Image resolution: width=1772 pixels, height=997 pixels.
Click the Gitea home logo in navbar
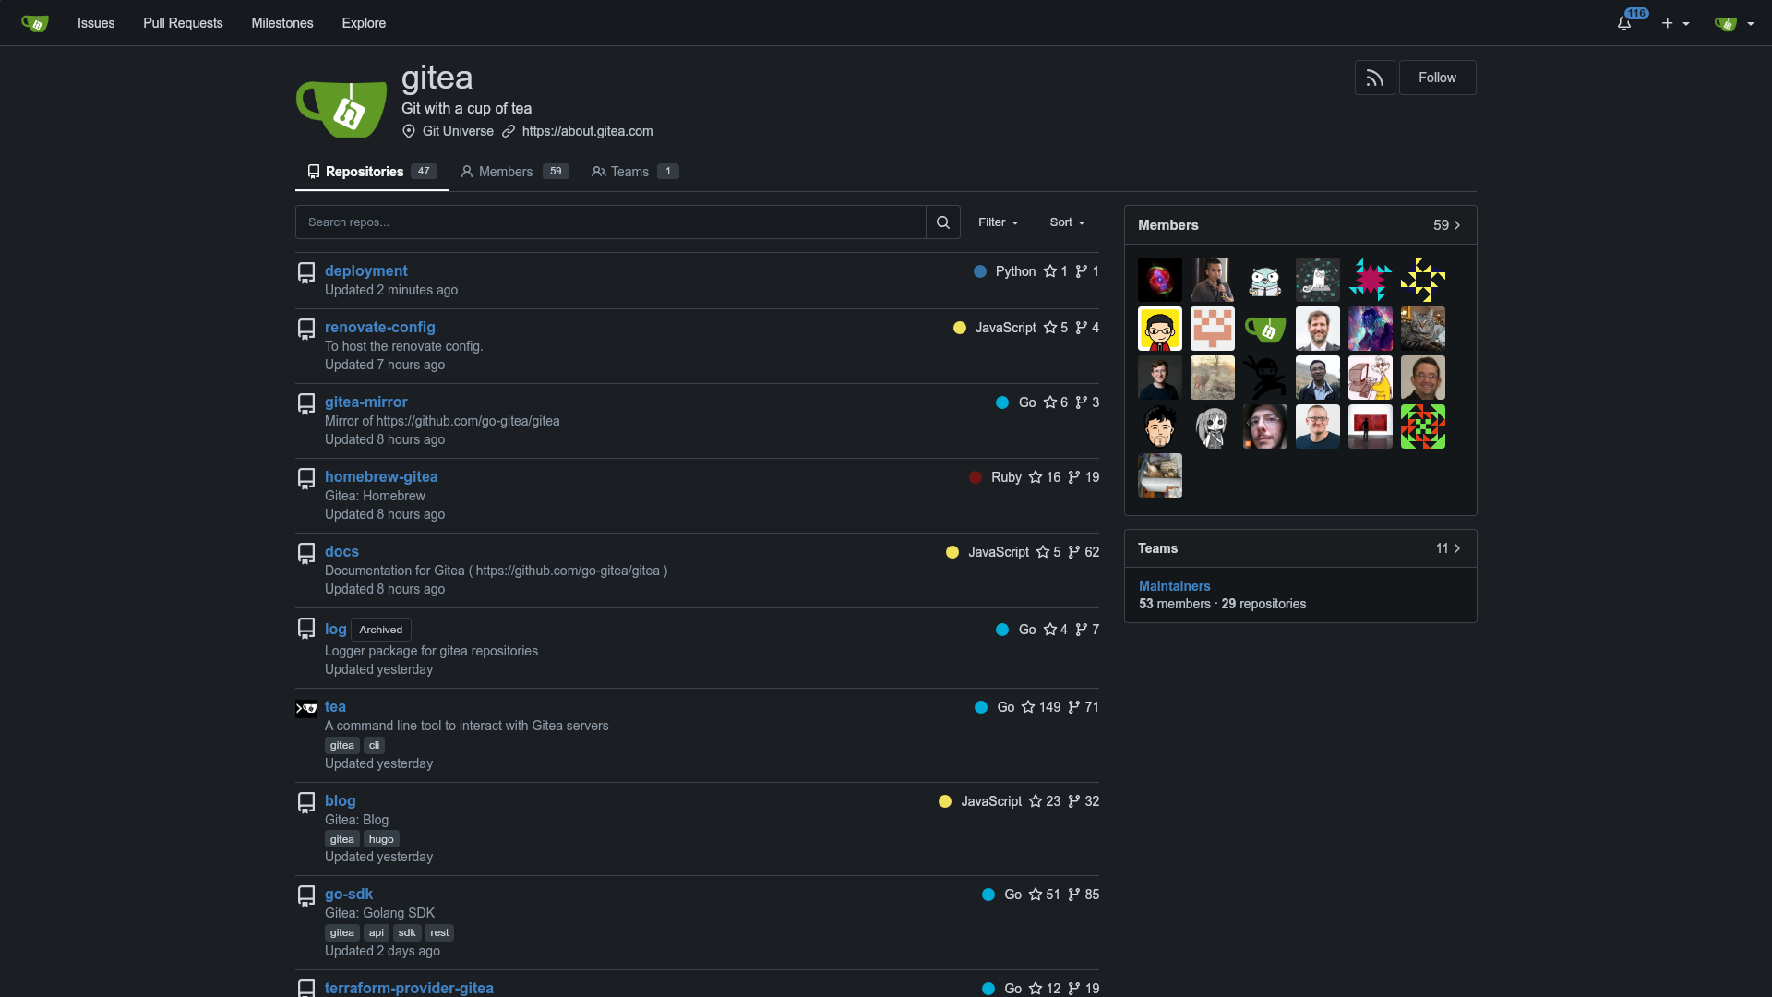[x=34, y=23]
